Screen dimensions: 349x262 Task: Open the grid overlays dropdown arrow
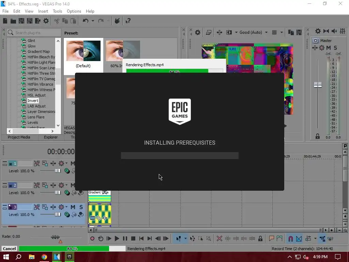tap(282, 32)
